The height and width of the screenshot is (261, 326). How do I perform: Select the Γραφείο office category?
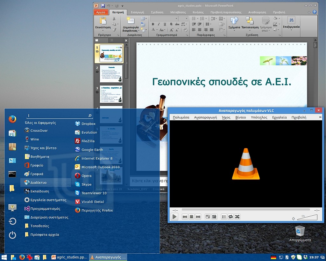(x=34, y=165)
